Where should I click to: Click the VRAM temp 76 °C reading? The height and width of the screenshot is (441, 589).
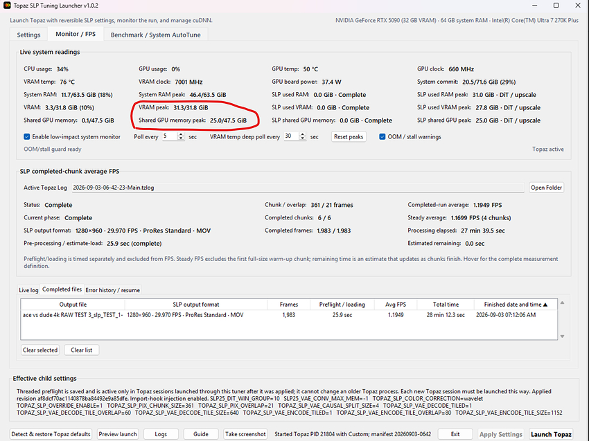[67, 82]
